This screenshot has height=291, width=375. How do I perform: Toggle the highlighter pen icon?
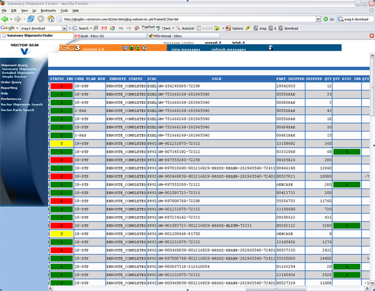(248, 28)
